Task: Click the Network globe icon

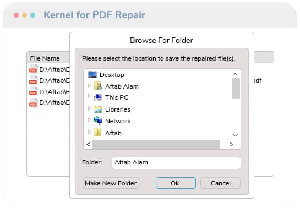Action: tap(98, 120)
